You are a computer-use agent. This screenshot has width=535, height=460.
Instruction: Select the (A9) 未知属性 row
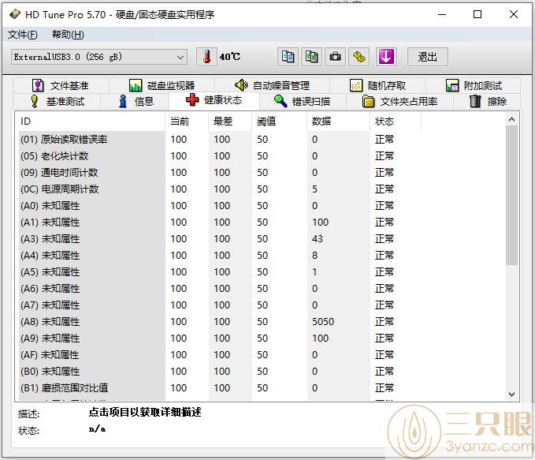pos(218,338)
